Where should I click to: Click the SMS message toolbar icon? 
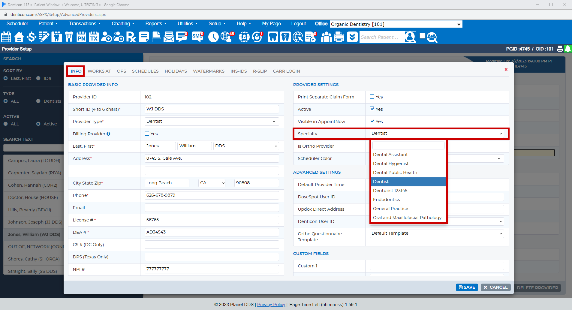coord(198,37)
